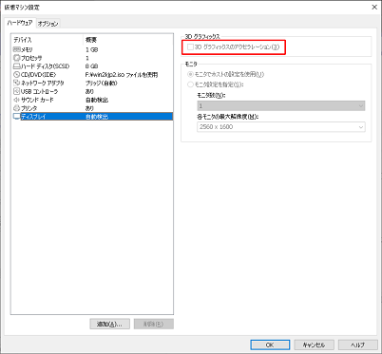Image resolution: width=382 pixels, height=354 pixels.
Task: Click the キャンセル button
Action: 314,345
